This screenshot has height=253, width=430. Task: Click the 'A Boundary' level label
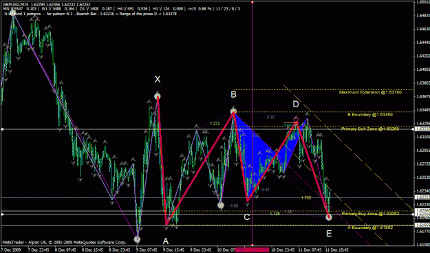pos(370,228)
